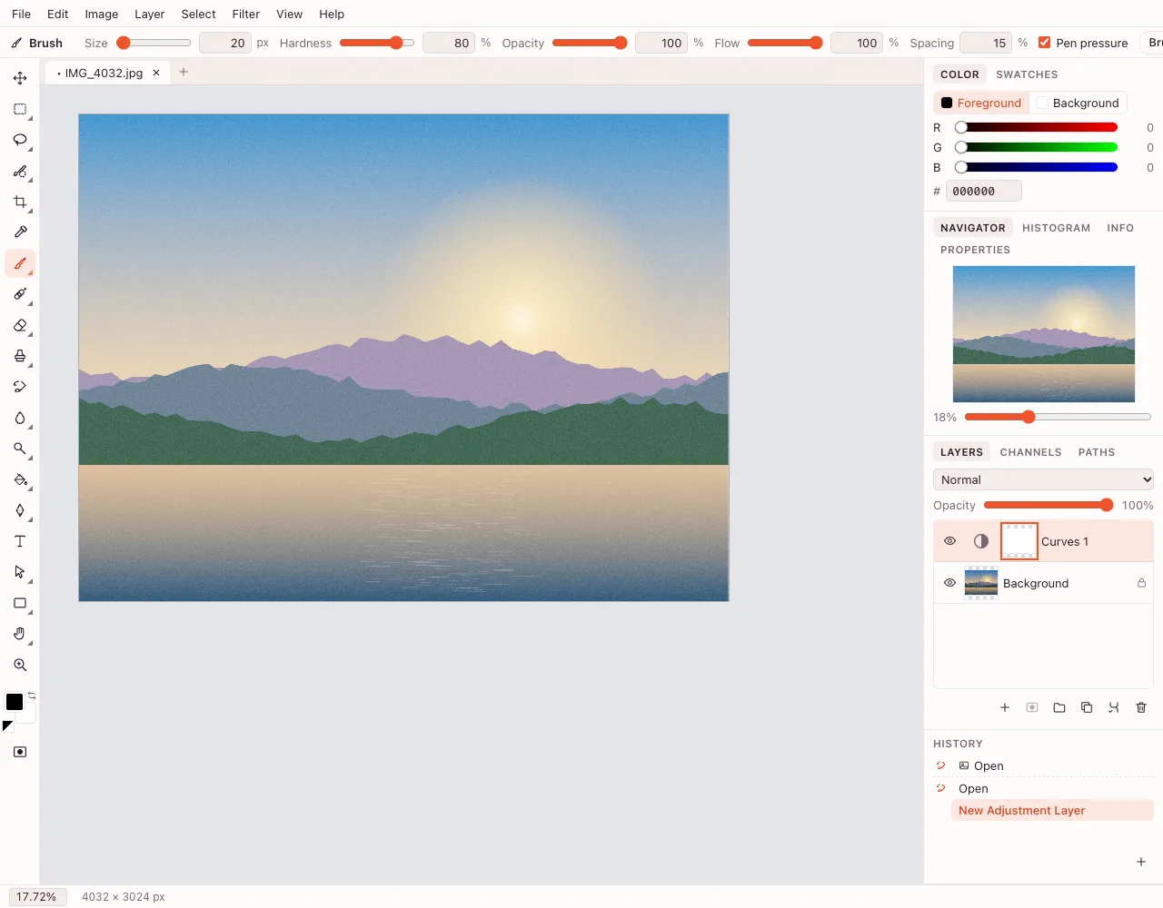The width and height of the screenshot is (1163, 908).
Task: Duplicate the selected layer
Action: click(1087, 707)
